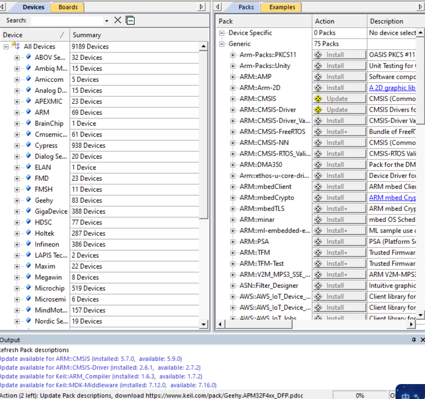Click the device list scroll-down arrow
The width and height of the screenshot is (425, 399).
[x=203, y=324]
